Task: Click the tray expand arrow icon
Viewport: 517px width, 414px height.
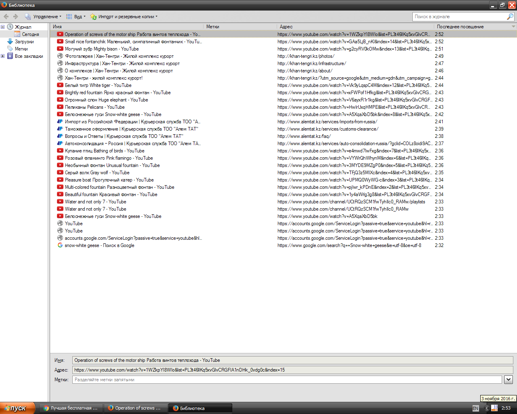Action: point(486,408)
